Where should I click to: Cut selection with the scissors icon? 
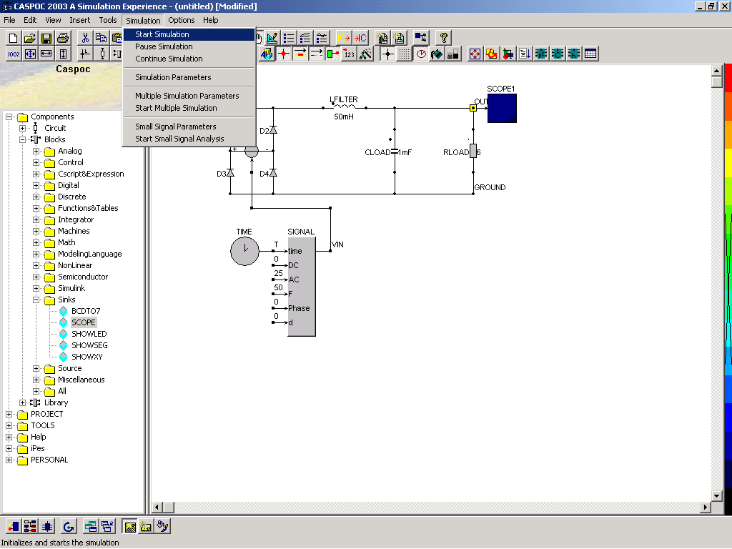pos(85,38)
